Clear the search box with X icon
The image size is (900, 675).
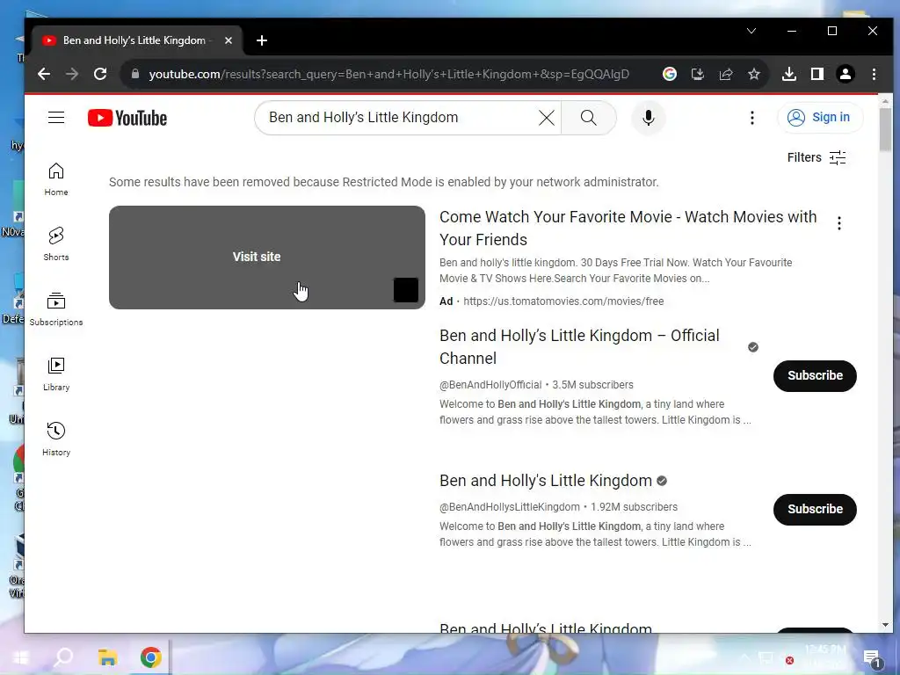pyautogui.click(x=547, y=118)
